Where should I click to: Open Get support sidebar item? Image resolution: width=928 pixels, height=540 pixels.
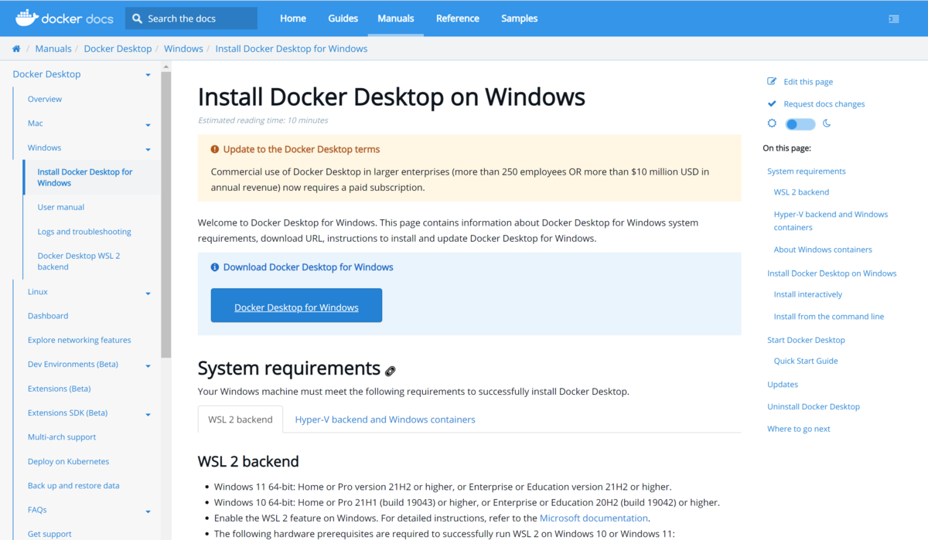(x=49, y=534)
